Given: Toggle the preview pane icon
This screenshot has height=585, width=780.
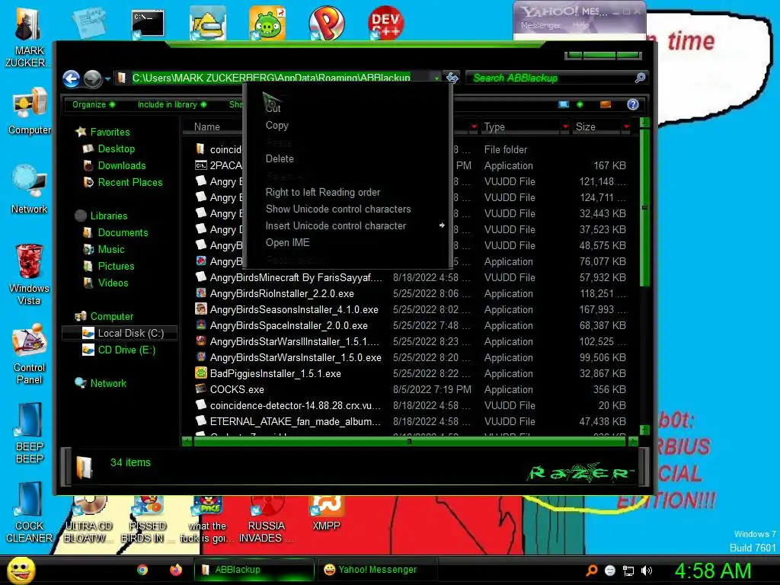Looking at the screenshot, I should click(x=606, y=104).
